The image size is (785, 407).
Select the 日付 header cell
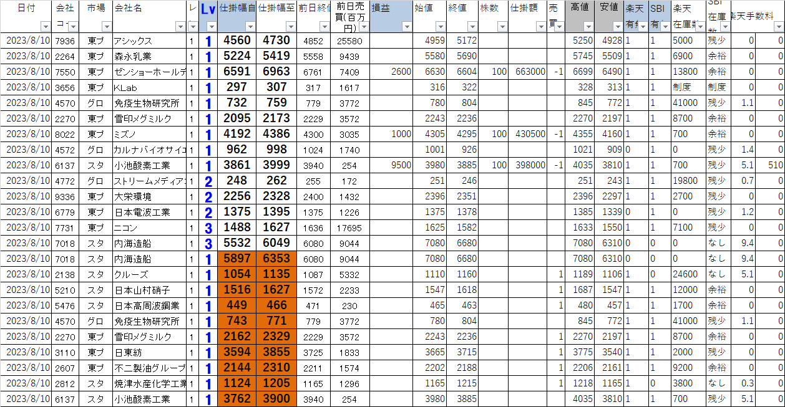pos(26,16)
